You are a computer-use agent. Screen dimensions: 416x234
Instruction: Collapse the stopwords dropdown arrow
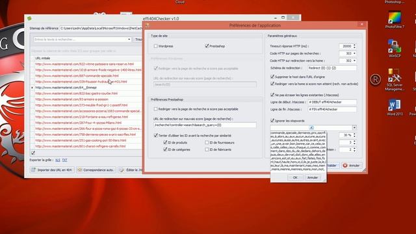click(354, 127)
